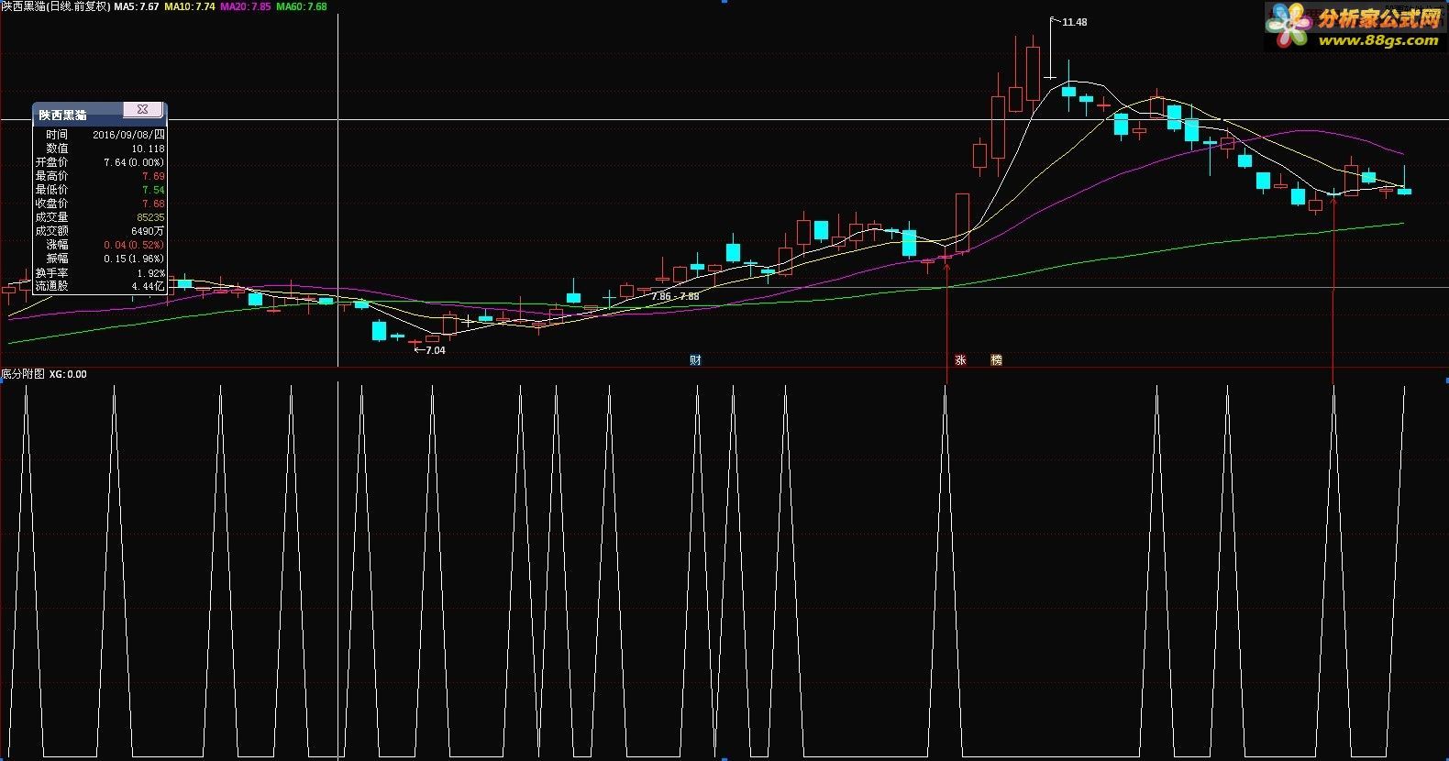
Task: Click the 榜 marker on the chart
Action: [996, 360]
